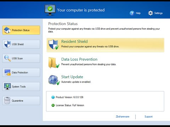Click the Start Update globe icon
The height and width of the screenshot is (127, 170).
point(54,80)
